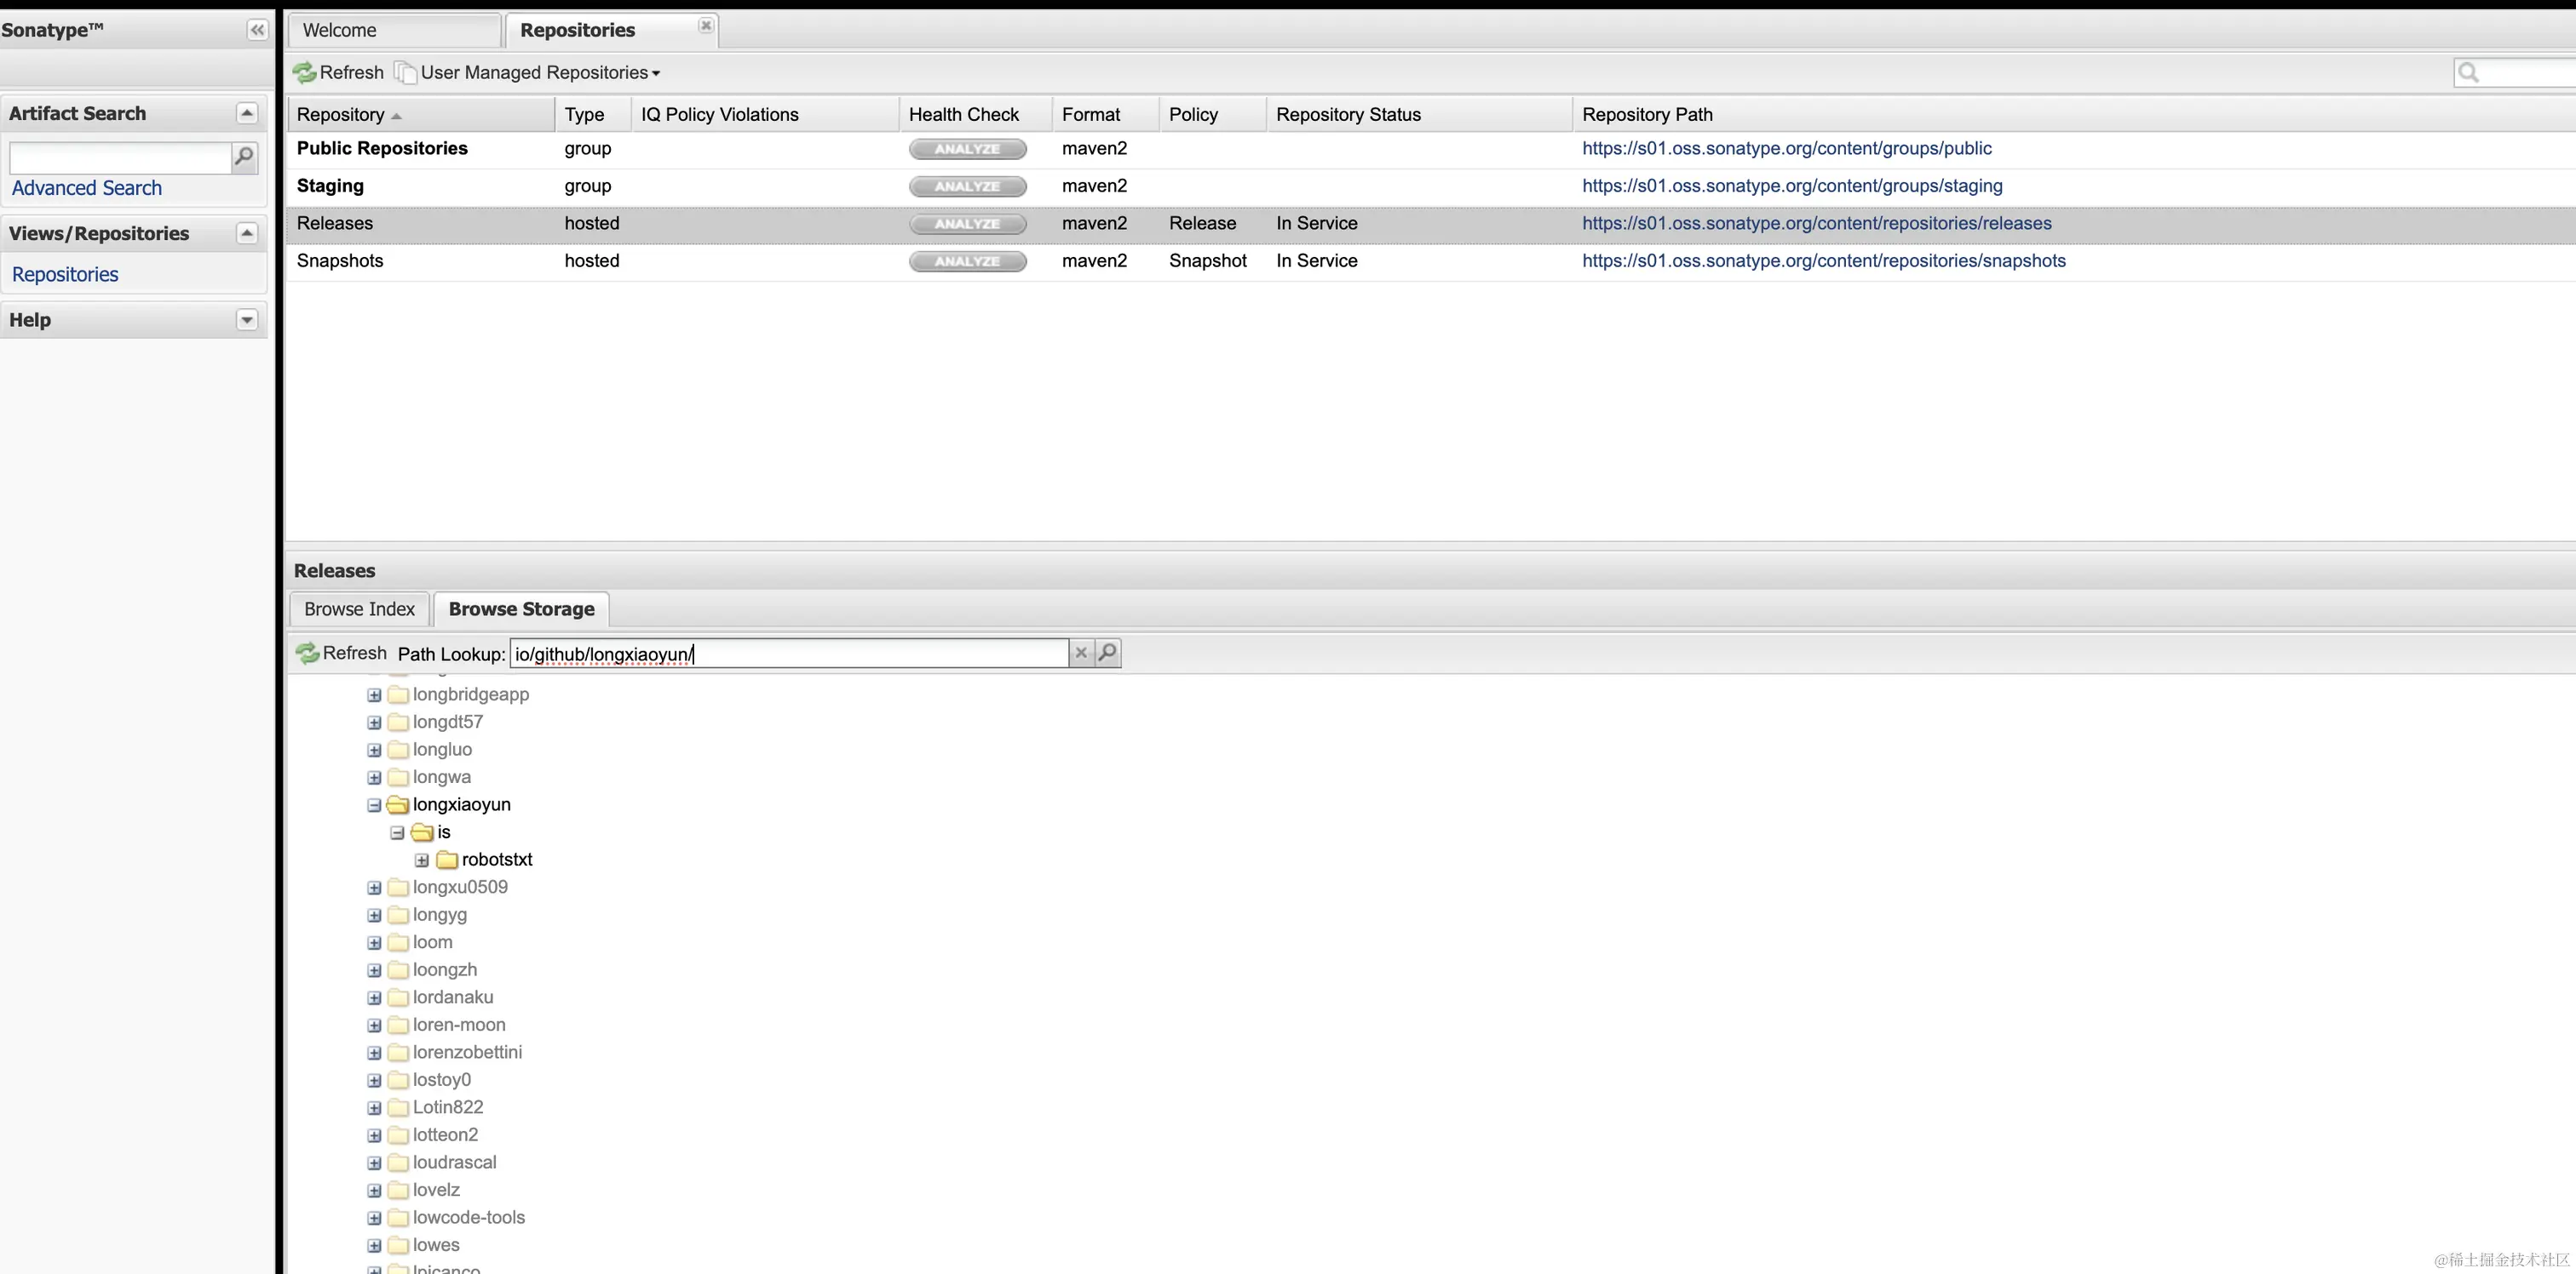This screenshot has width=2576, height=1274.
Task: Collapse the left sidebar with double-arrow icon
Action: 257,30
